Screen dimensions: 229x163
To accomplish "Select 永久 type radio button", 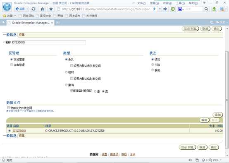I will click(66, 59).
